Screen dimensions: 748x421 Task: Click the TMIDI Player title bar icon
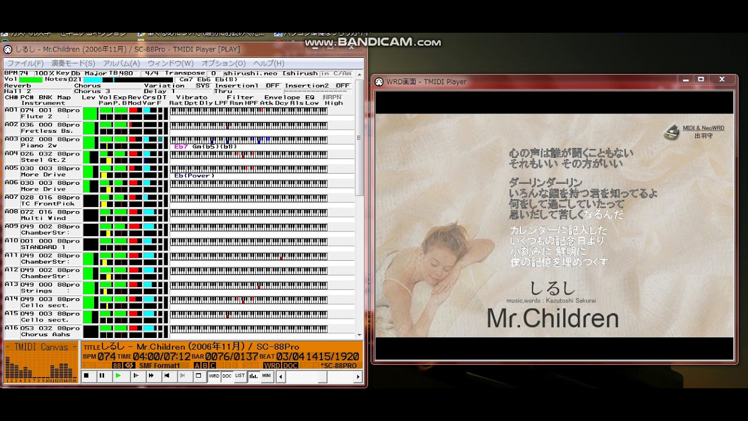pos(8,50)
